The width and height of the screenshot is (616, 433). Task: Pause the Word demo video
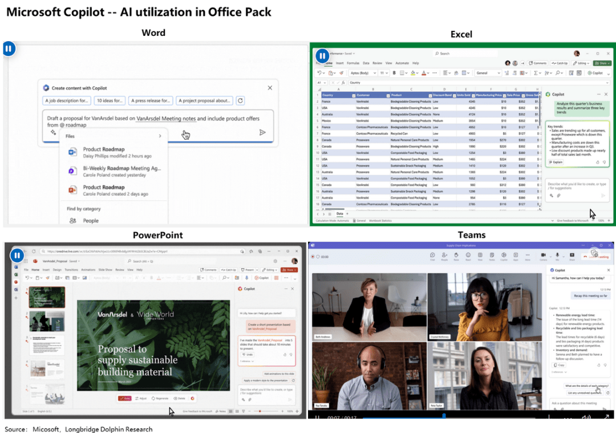9,48
